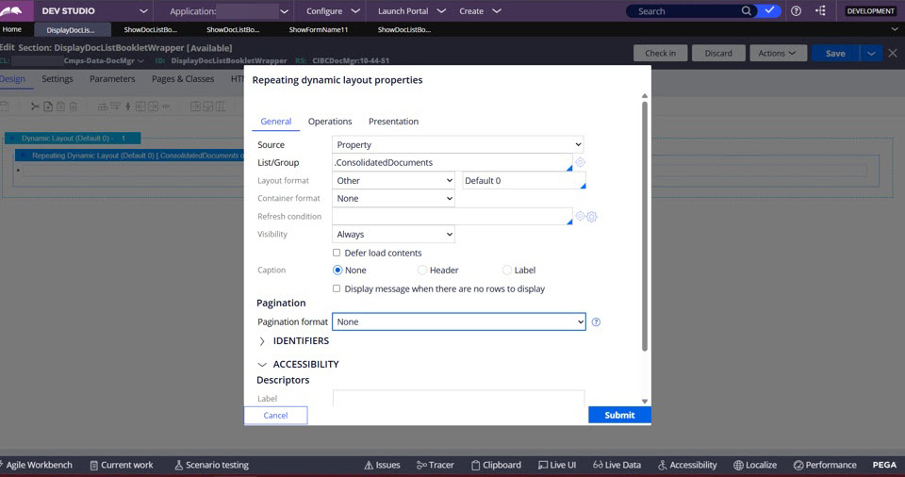Screen dimensions: 905x477
Task: Click the Cancel button in dialog
Action: (275, 415)
